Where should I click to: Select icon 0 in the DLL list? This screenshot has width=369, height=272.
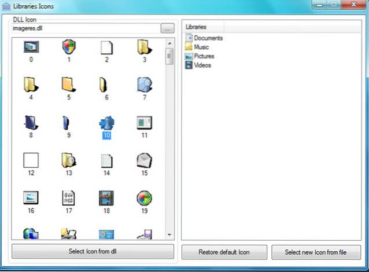31,47
